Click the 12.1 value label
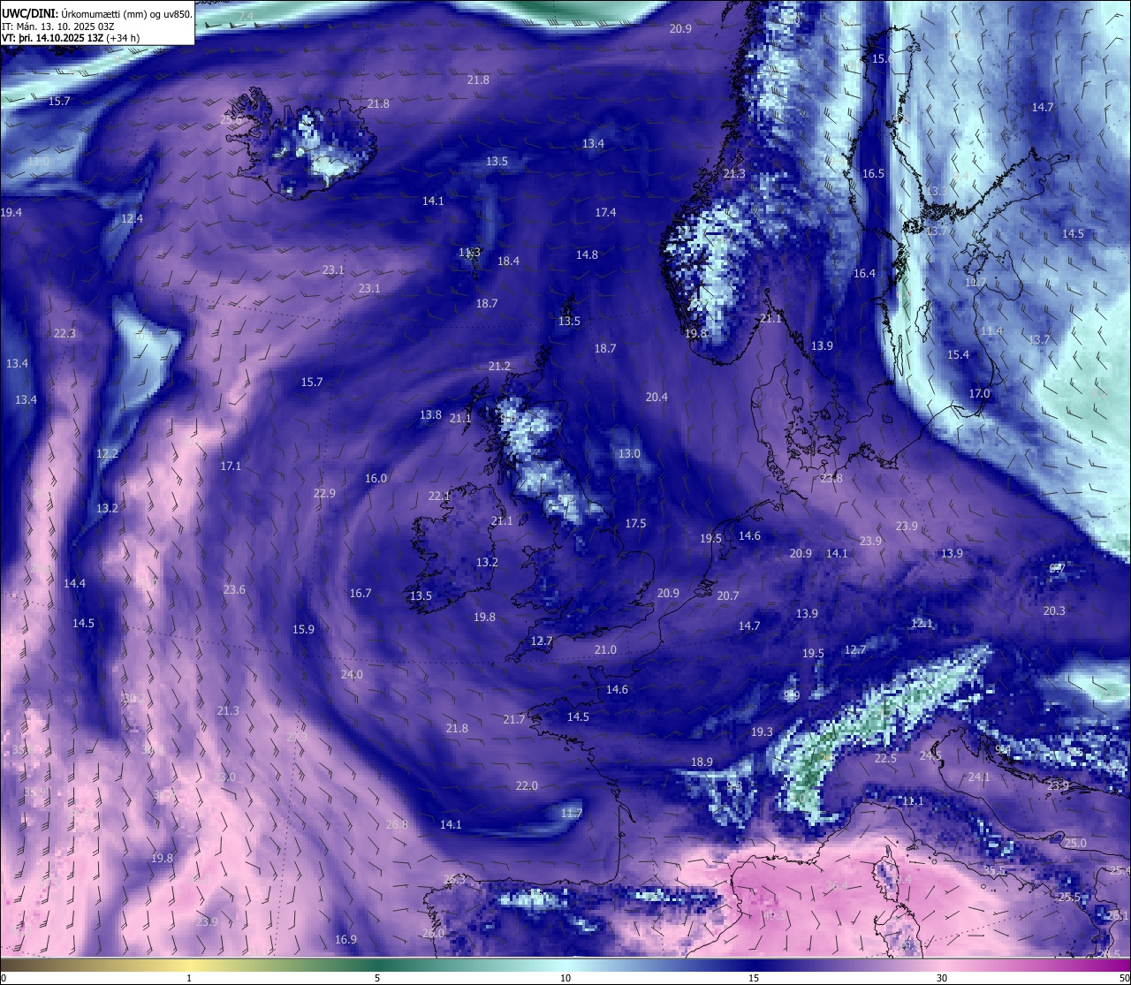The image size is (1131, 985). coord(922,624)
